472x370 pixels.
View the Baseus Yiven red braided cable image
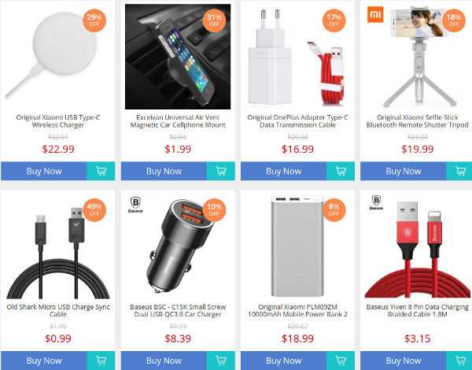click(x=417, y=249)
